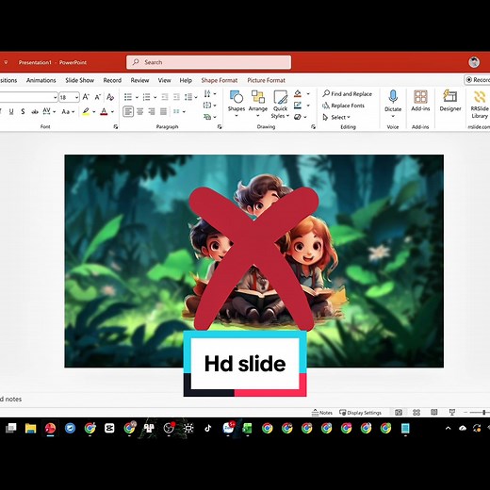Open the Add-ins gallery icon
The height and width of the screenshot is (490, 490).
click(420, 101)
